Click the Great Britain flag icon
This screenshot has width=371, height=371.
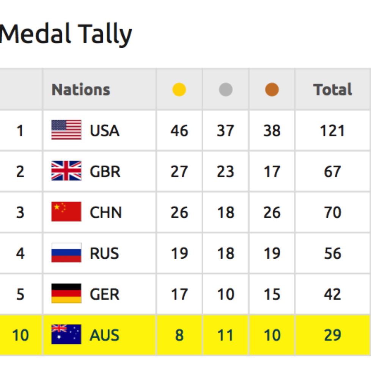click(66, 171)
